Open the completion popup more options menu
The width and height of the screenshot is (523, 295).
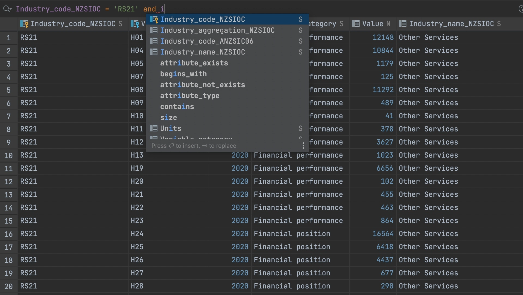pos(303,146)
